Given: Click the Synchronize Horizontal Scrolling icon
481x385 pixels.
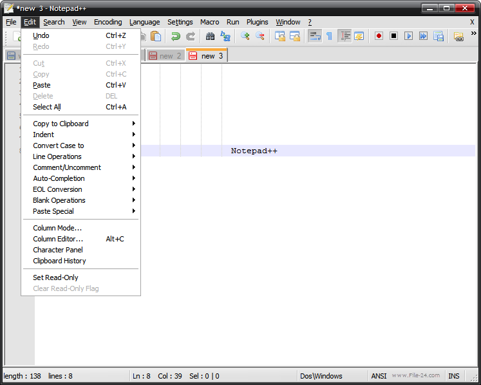Looking at the screenshot, I should coord(295,36).
